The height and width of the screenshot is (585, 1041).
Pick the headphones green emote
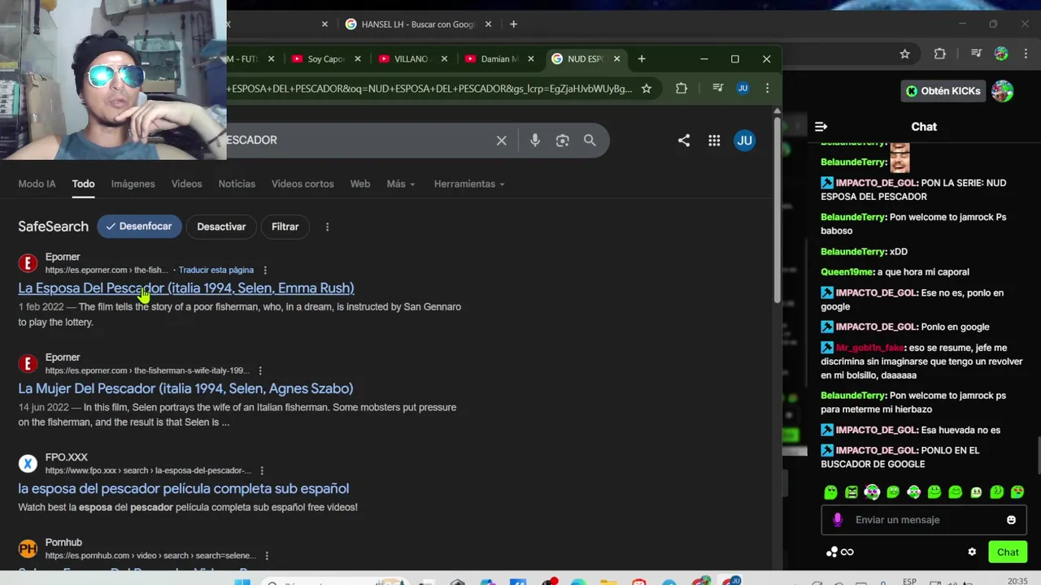pos(872,492)
